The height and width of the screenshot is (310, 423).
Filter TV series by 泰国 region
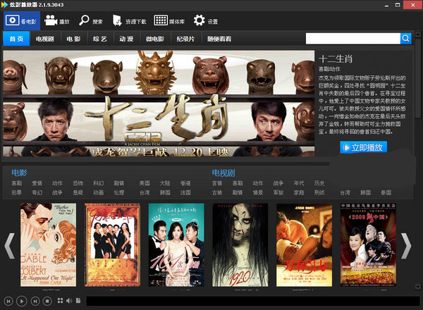(x=386, y=192)
